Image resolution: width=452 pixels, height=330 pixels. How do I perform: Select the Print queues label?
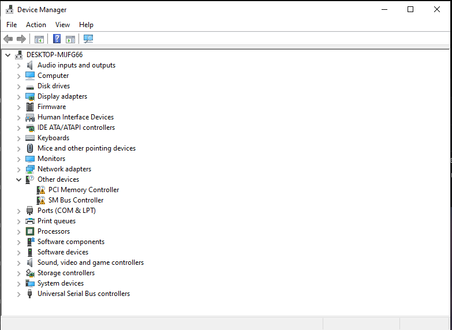point(57,221)
